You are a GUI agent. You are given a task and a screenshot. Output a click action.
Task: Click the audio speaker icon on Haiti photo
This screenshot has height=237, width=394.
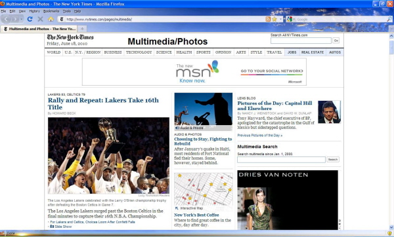click(x=177, y=128)
